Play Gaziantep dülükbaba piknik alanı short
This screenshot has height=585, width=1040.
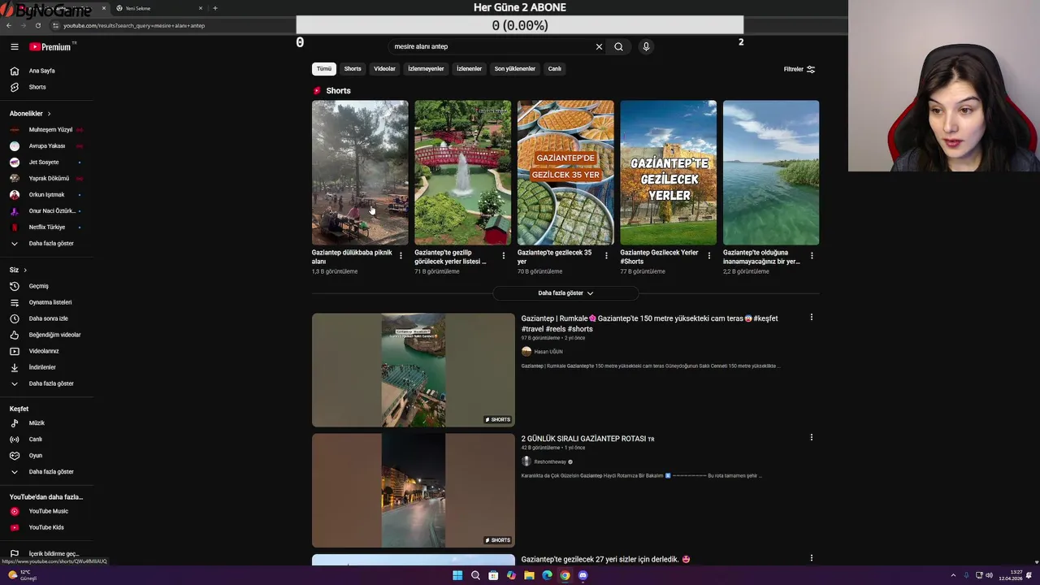pos(360,172)
